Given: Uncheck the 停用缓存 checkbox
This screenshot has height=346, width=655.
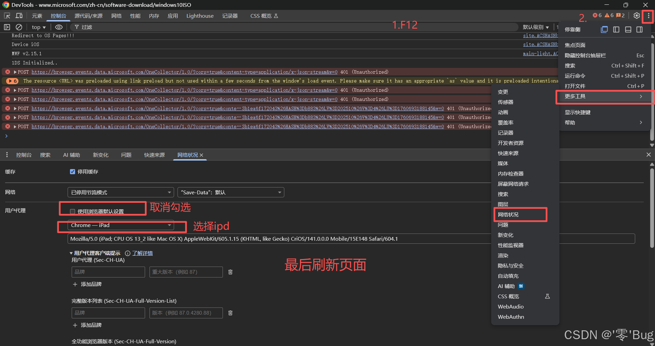Looking at the screenshot, I should [x=72, y=172].
